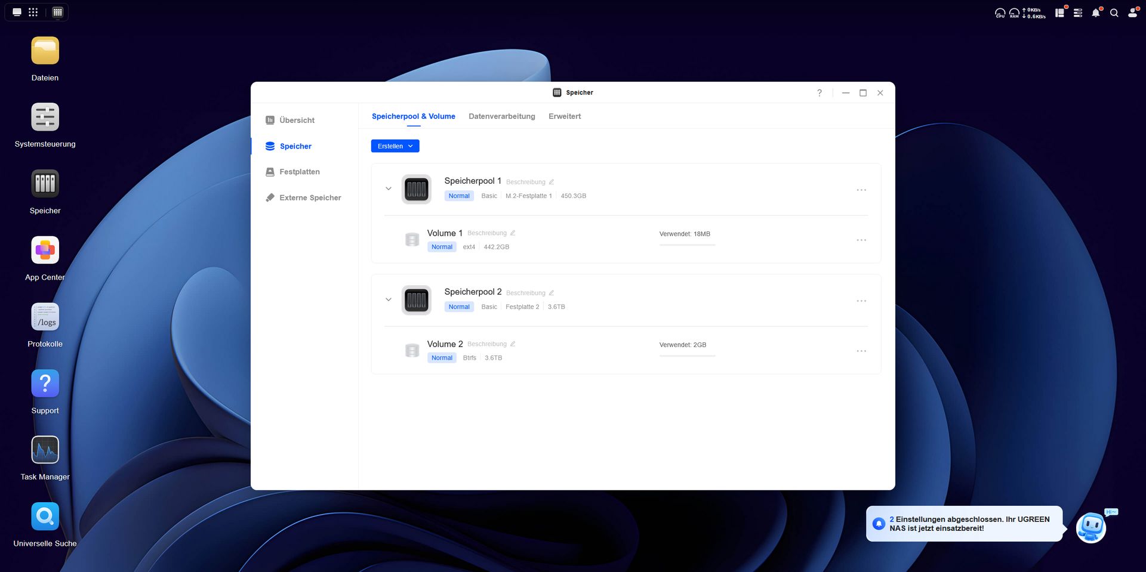
Task: Click the Speicherpool 1 title
Action: (473, 181)
